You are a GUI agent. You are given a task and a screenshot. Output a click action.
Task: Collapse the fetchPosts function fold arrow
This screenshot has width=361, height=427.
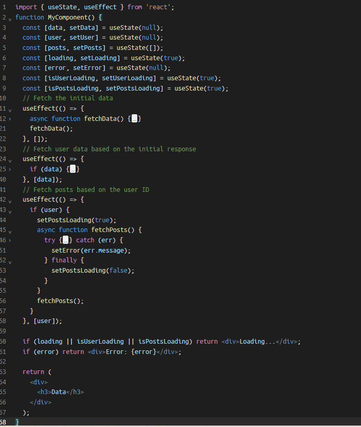pyautogui.click(x=10, y=232)
